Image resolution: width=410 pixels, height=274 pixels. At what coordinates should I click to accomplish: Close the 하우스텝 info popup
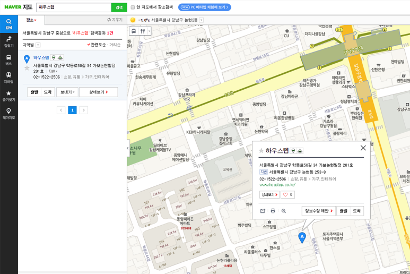(363, 148)
